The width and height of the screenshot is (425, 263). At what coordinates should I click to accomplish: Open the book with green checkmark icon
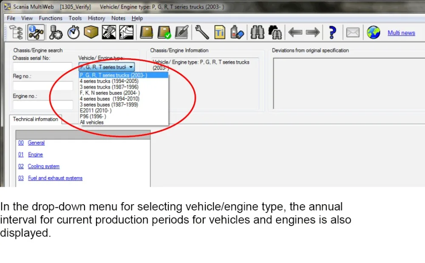point(164,33)
